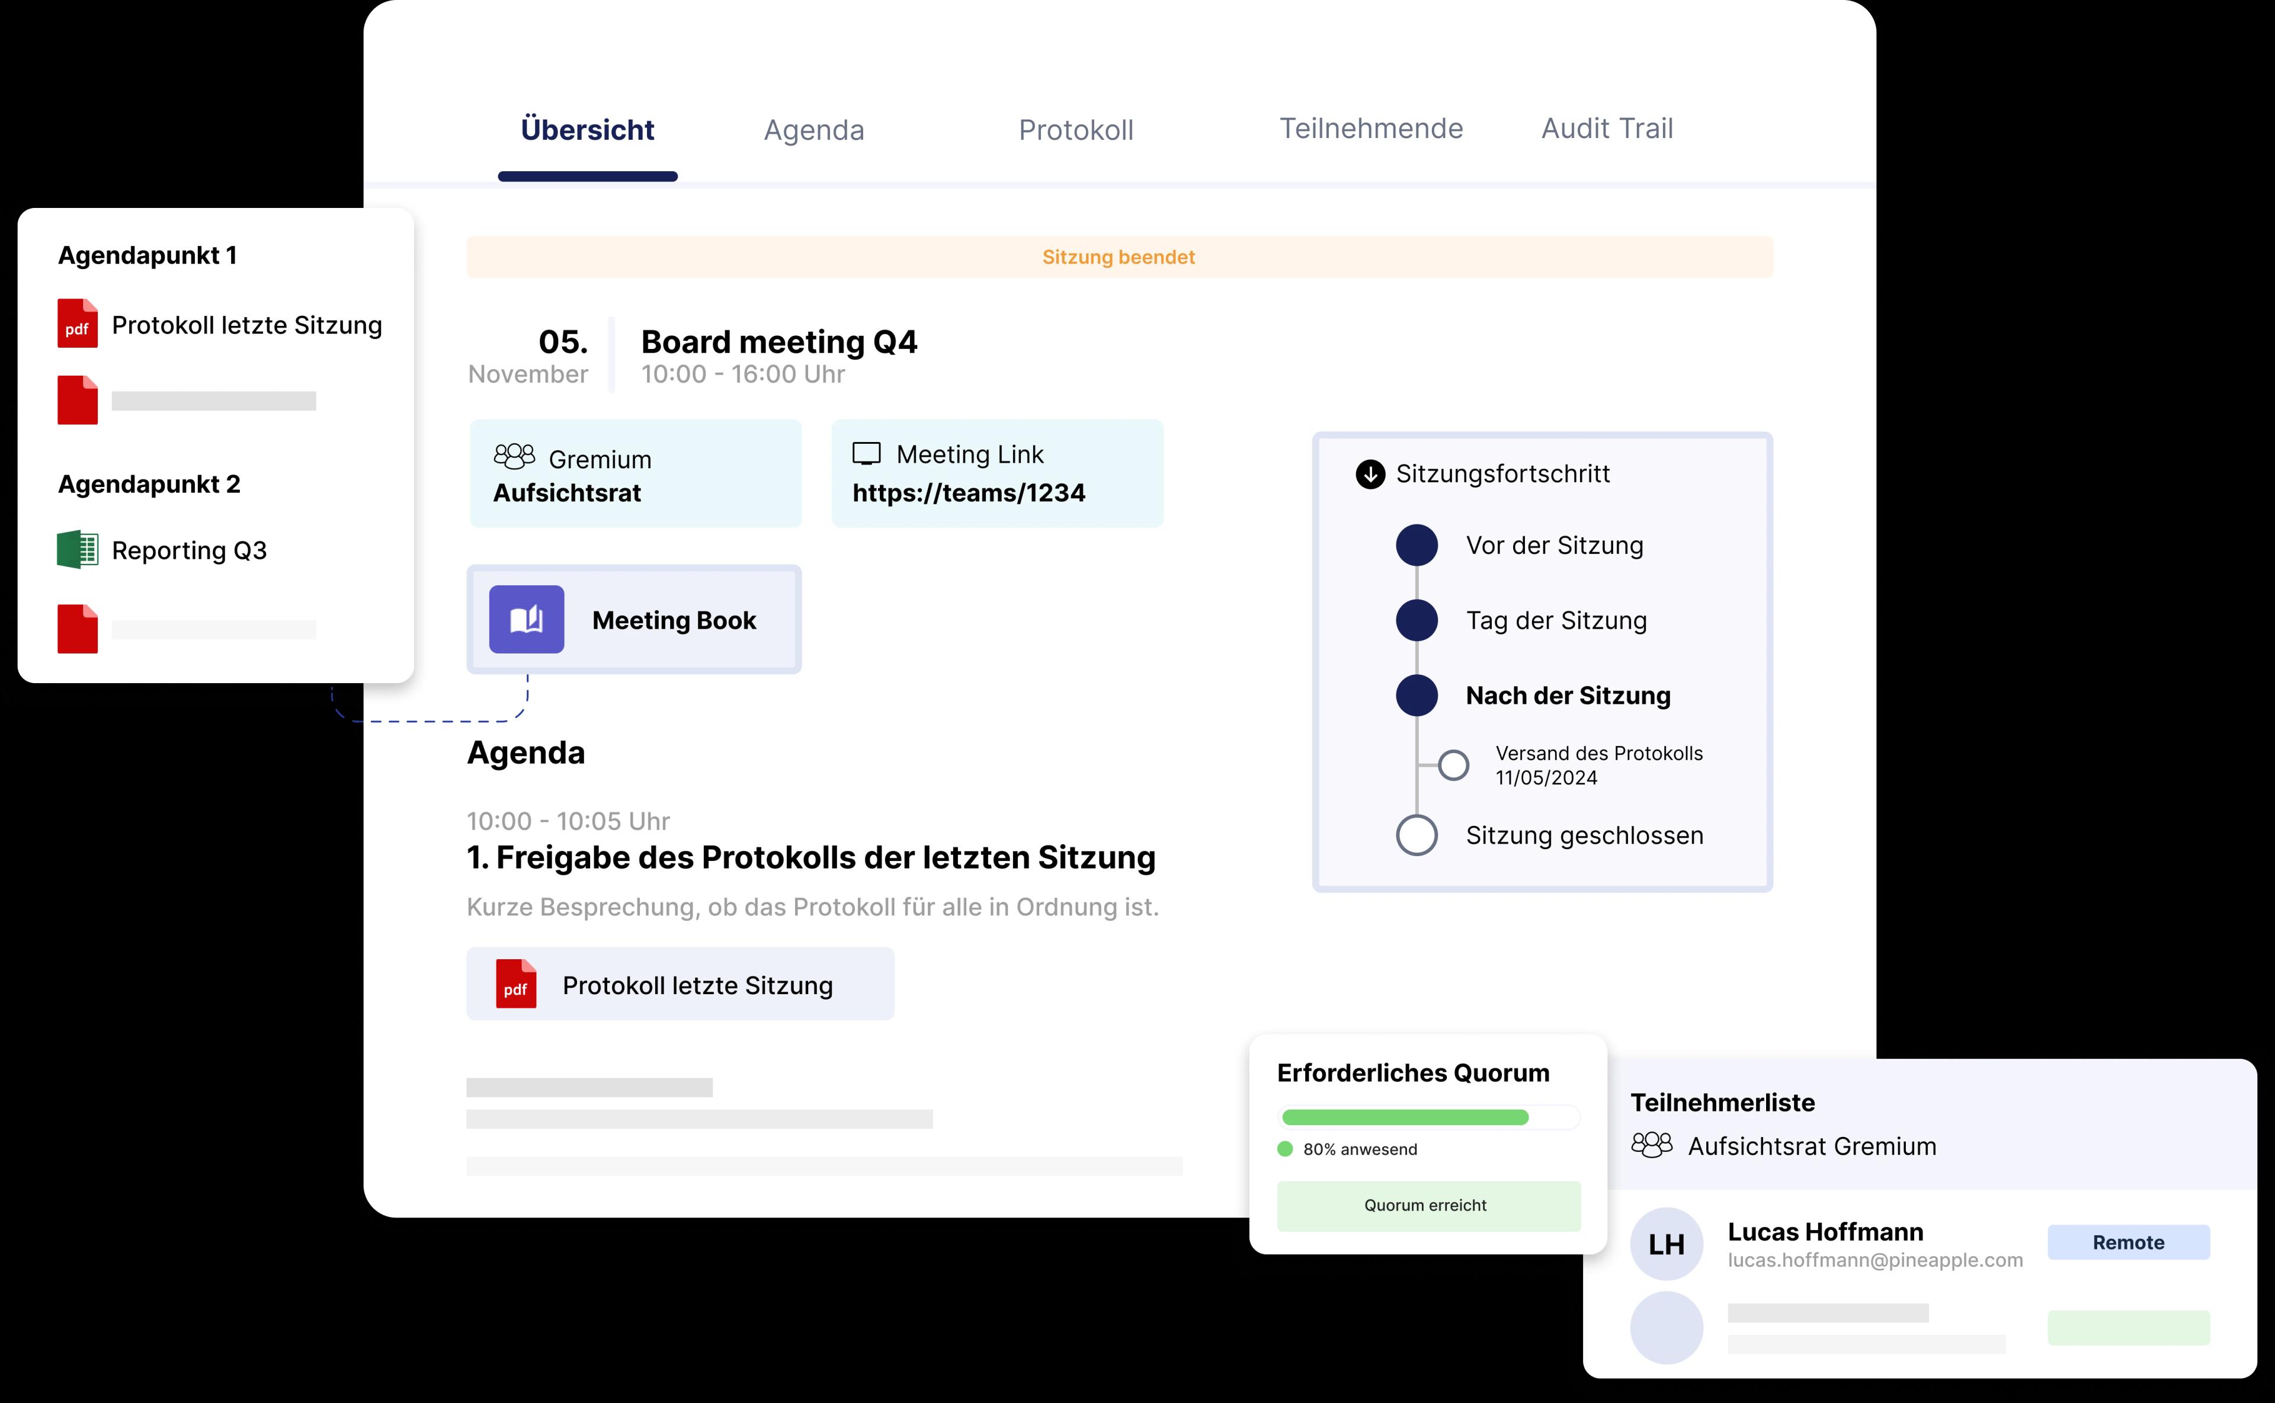Select the Nach der Sitzung step circle
The height and width of the screenshot is (1403, 2275).
coord(1416,695)
